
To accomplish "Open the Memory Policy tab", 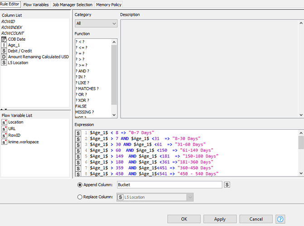I will (x=108, y=5).
